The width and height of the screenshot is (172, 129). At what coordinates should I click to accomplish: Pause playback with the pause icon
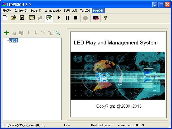coord(67,18)
